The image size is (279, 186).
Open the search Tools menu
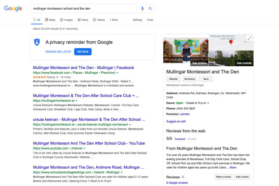click(150, 20)
